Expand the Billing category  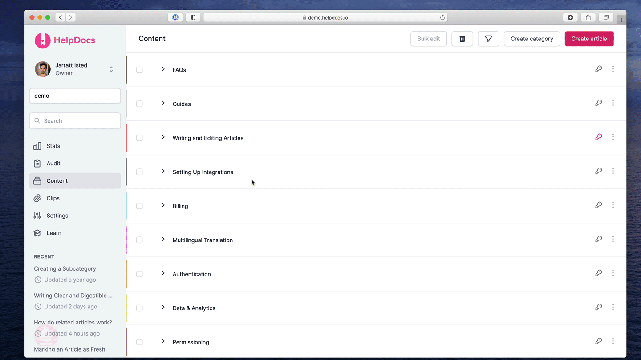coord(163,205)
